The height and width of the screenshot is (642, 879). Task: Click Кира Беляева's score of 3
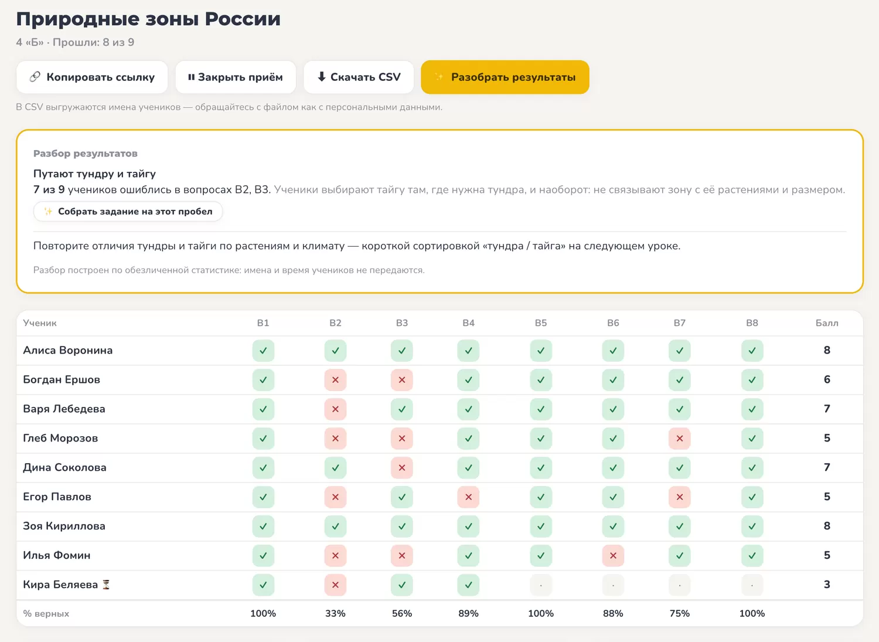click(x=827, y=585)
